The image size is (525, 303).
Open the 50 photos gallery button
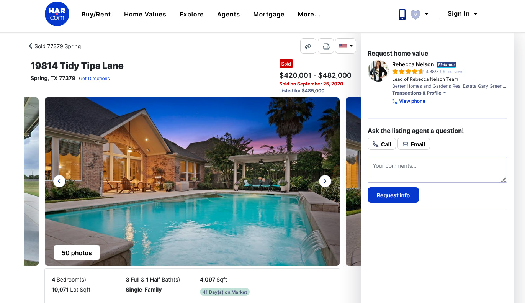pyautogui.click(x=77, y=253)
